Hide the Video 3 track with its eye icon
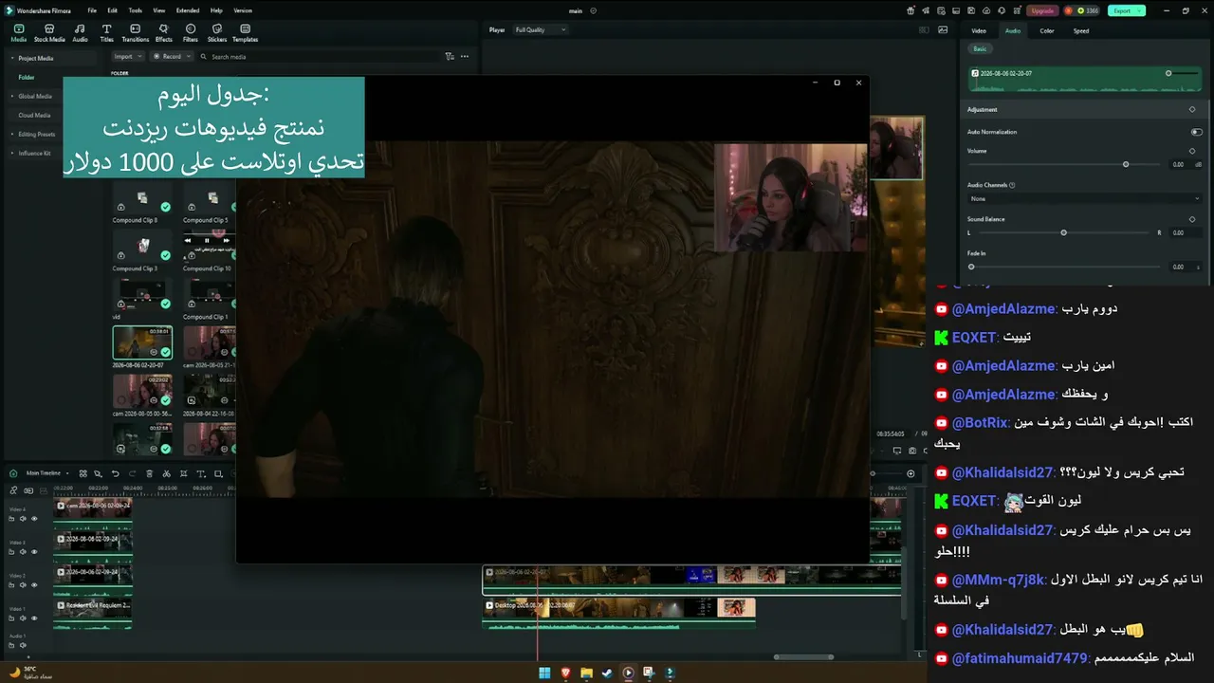Viewport: 1214px width, 683px height. [34, 552]
